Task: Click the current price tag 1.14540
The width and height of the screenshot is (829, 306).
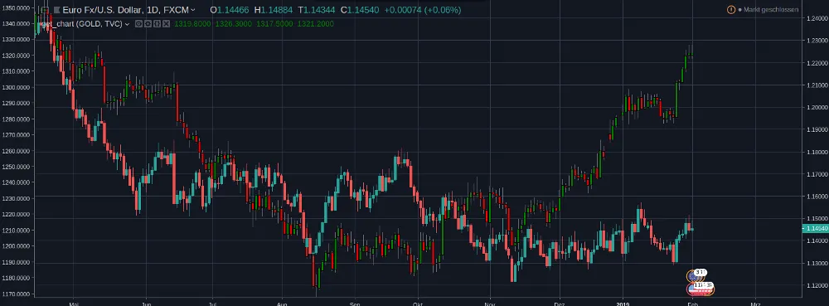Action: click(815, 228)
